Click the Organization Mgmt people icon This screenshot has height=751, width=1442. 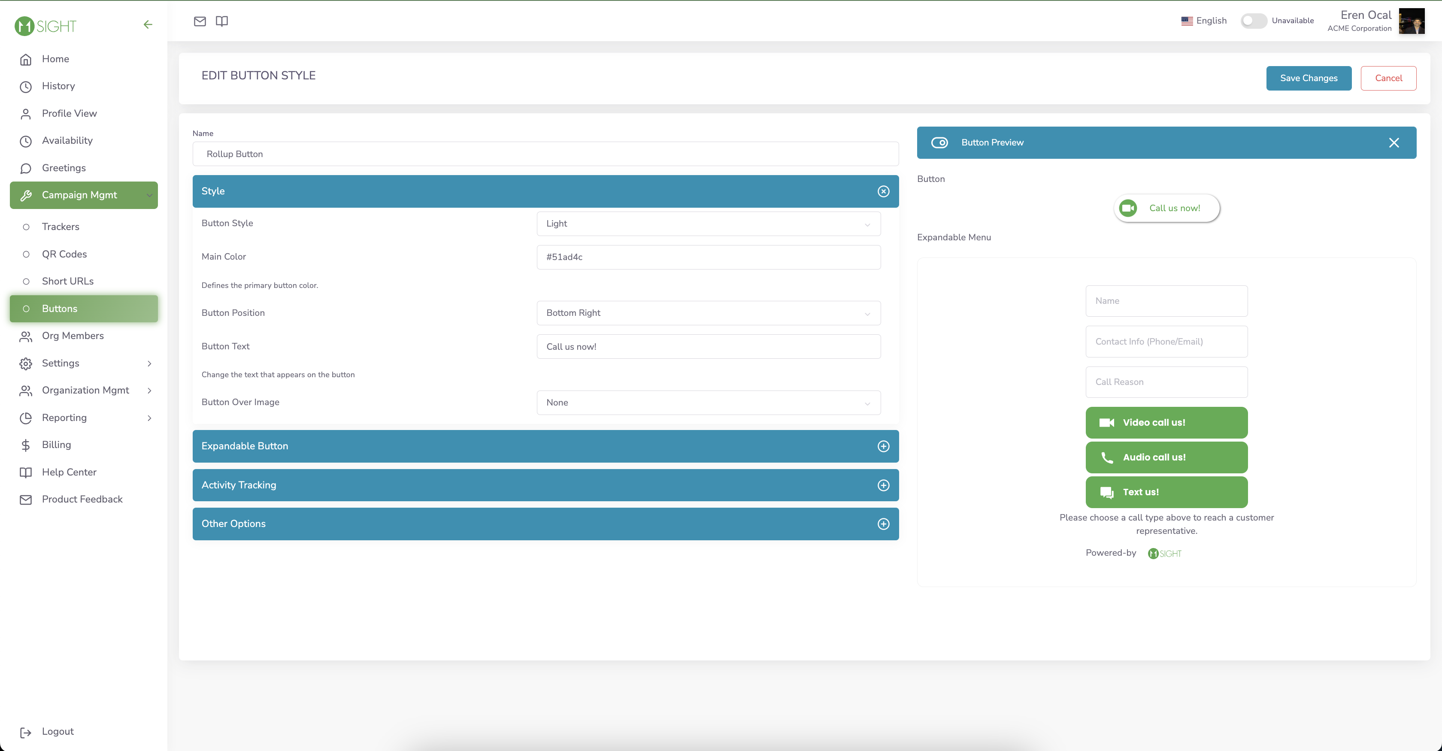[26, 391]
